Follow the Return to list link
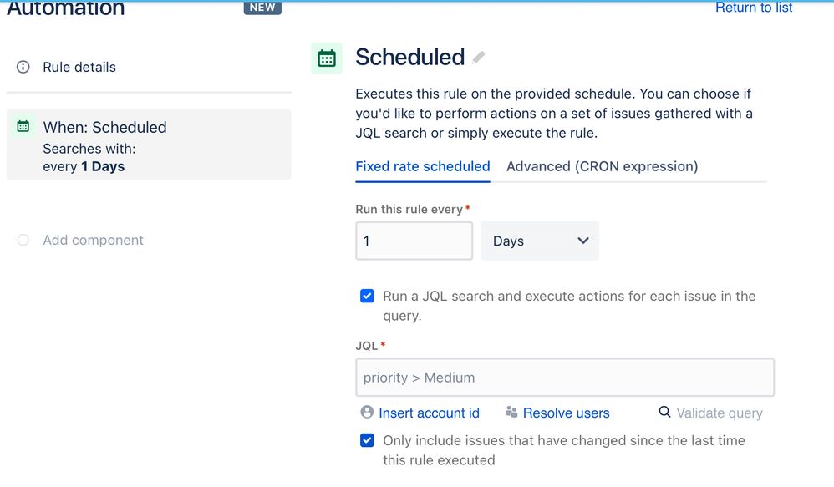The height and width of the screenshot is (487, 834). tap(754, 8)
